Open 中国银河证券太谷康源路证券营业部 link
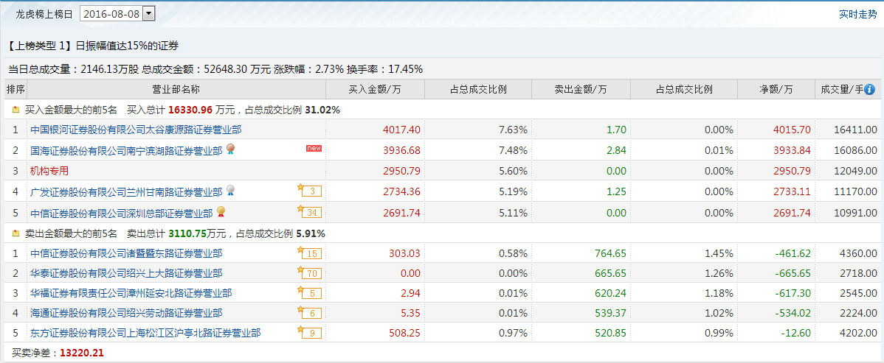This screenshot has height=363, width=884. [136, 130]
